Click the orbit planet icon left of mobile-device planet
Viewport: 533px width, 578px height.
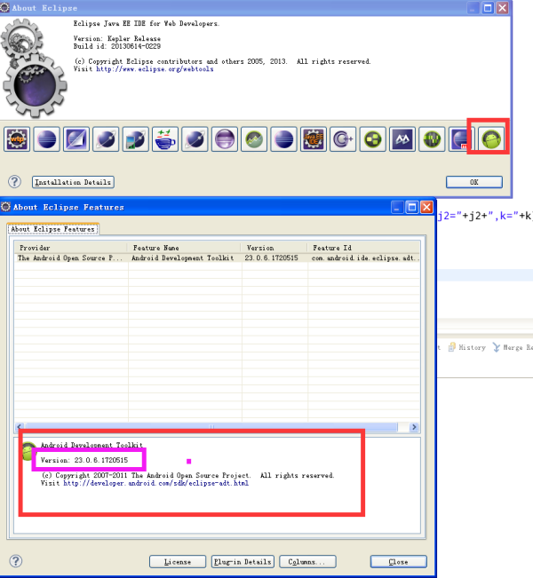106,139
